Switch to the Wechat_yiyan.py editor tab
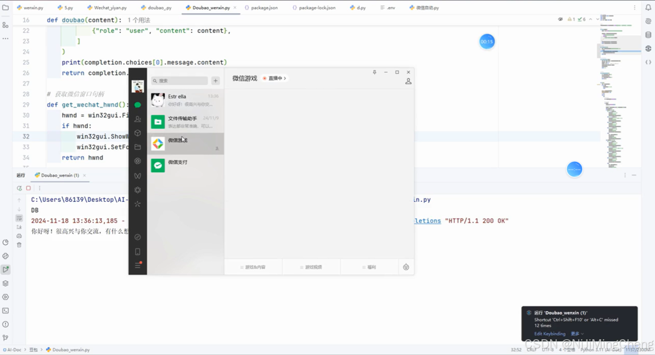Viewport: 655px width, 355px height. click(x=107, y=7)
